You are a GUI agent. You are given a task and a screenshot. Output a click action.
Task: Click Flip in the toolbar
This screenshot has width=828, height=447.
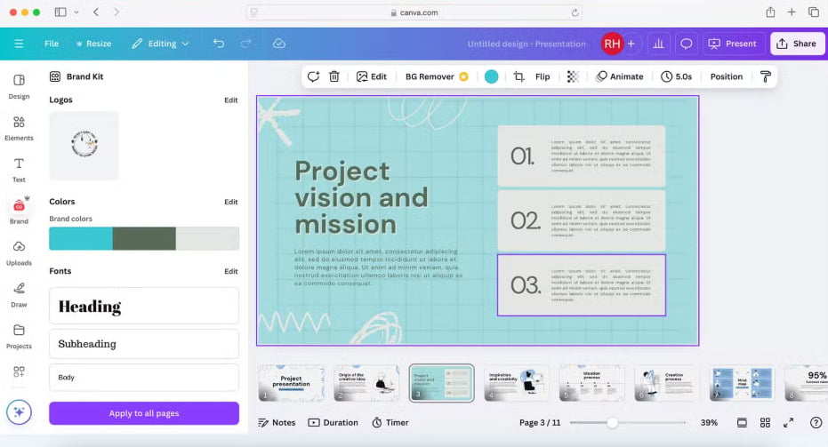click(x=543, y=76)
